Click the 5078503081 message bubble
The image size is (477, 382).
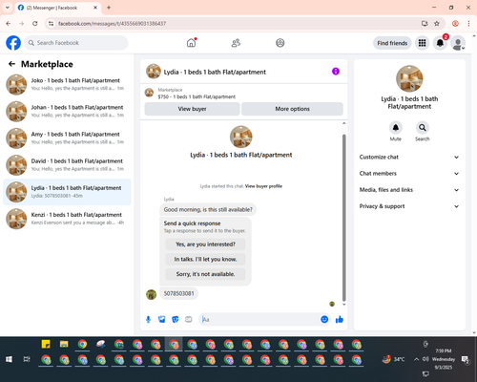click(178, 293)
